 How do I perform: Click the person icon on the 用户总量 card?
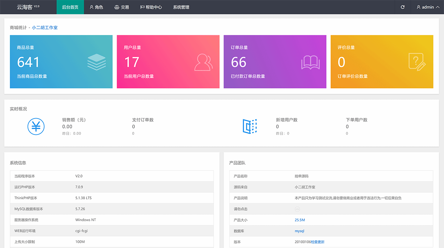point(203,61)
